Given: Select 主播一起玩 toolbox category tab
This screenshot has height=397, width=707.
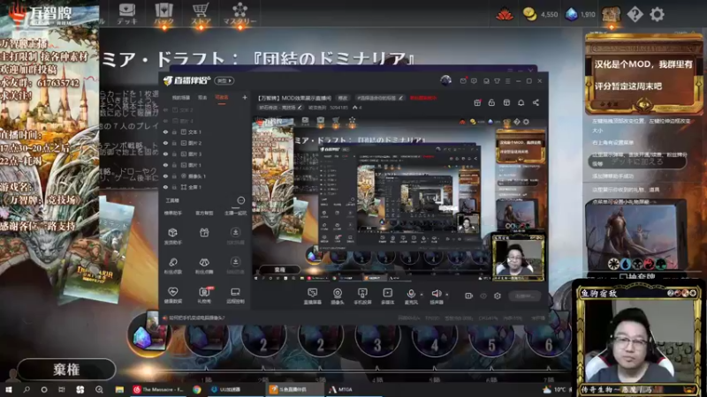Looking at the screenshot, I should 235,213.
